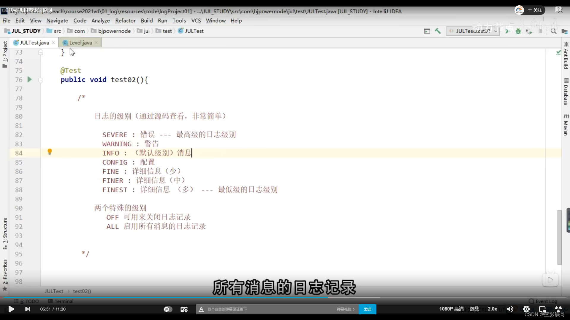
Task: Click the run anything toolbar icon
Action: pyautogui.click(x=427, y=31)
